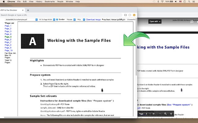Go to Page_7 in page list
198x123 pixels.
[8, 42]
